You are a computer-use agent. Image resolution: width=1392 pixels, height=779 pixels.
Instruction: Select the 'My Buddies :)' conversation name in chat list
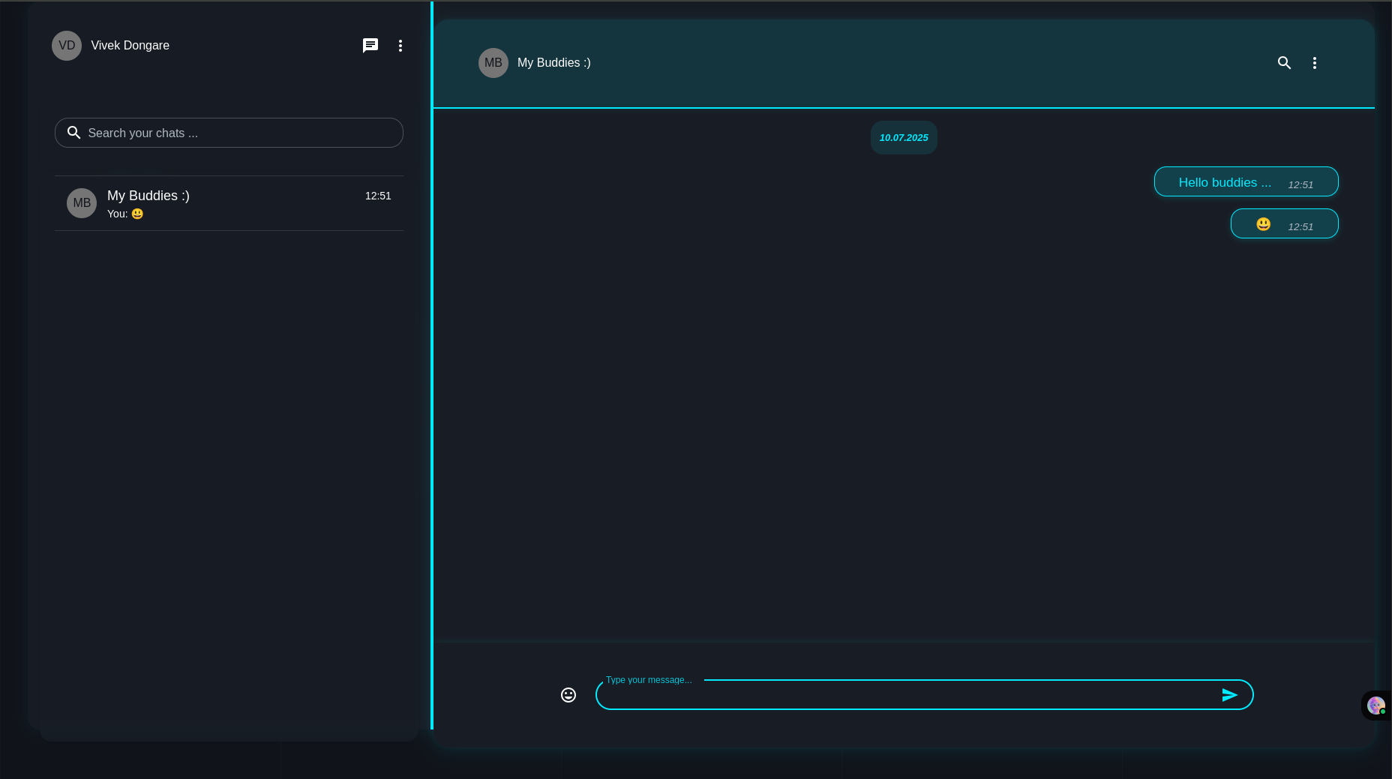tap(148, 196)
